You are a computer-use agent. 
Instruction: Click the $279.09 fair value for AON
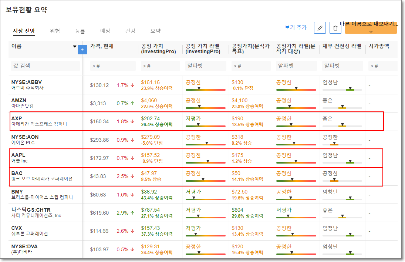point(150,137)
